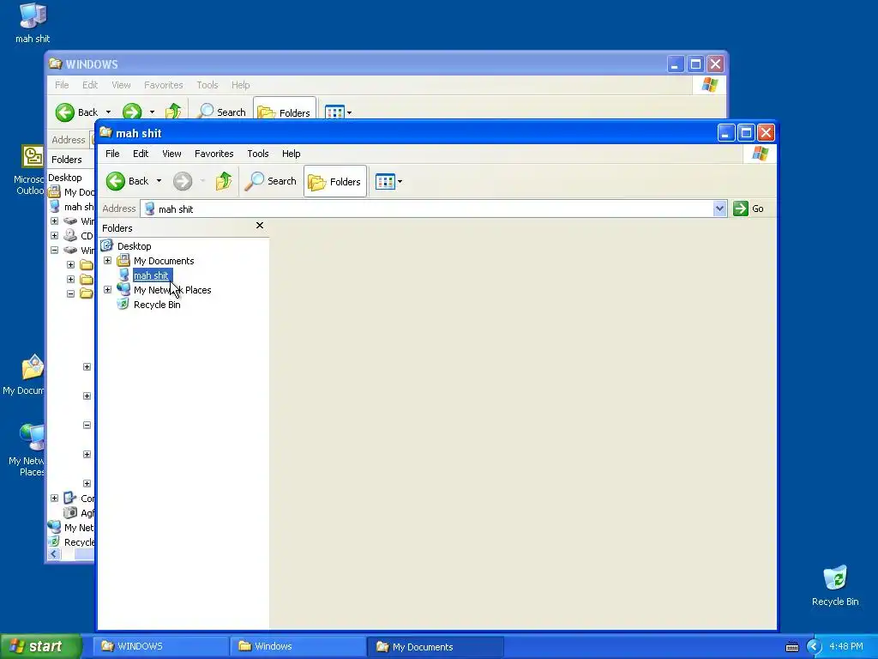Click the Microsoft Outlook desktop icon
The height and width of the screenshot is (659, 878).
click(x=31, y=169)
